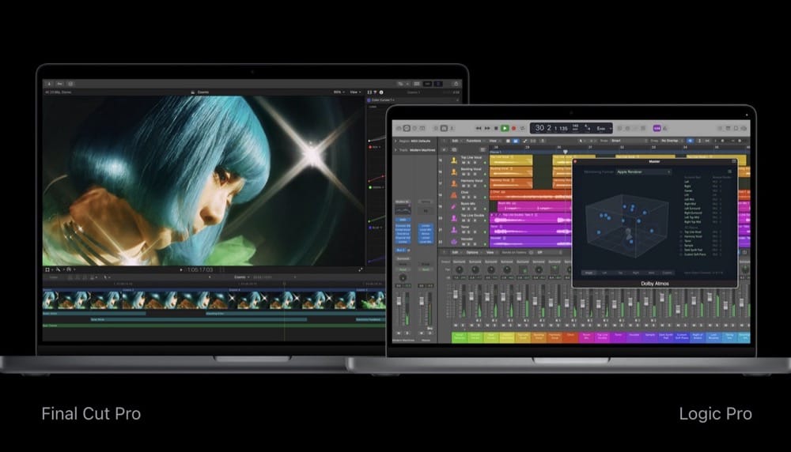This screenshot has width=791, height=452.
Task: Select the Top view tab in Dolby Atmos
Action: 620,273
